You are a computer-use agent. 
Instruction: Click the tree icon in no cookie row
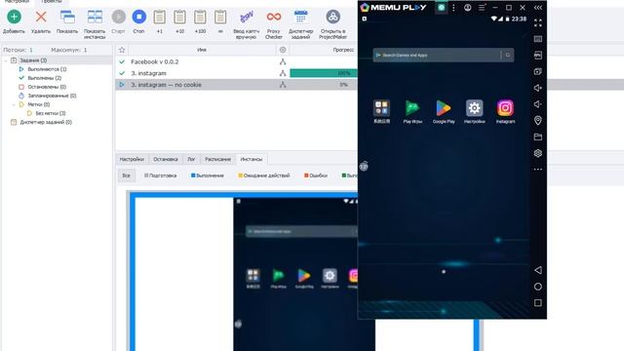coord(283,85)
